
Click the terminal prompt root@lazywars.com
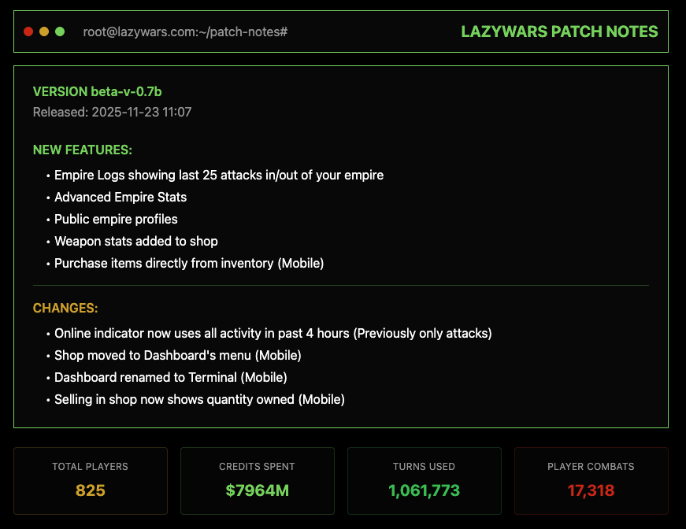(x=185, y=32)
